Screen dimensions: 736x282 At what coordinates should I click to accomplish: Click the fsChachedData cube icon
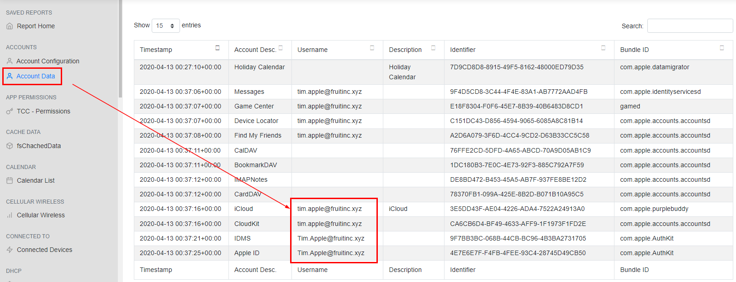[10, 146]
